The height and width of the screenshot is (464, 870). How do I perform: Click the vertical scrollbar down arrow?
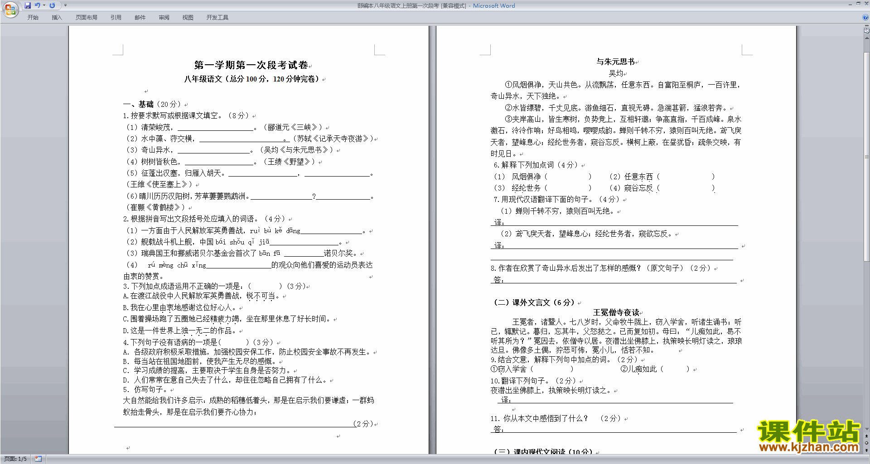867,429
